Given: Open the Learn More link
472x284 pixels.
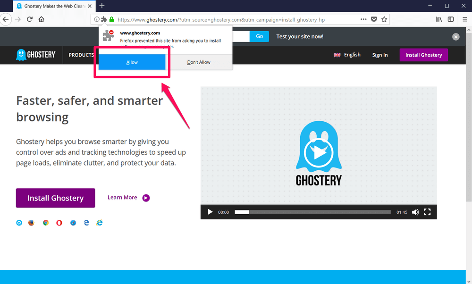Looking at the screenshot, I should tap(128, 198).
